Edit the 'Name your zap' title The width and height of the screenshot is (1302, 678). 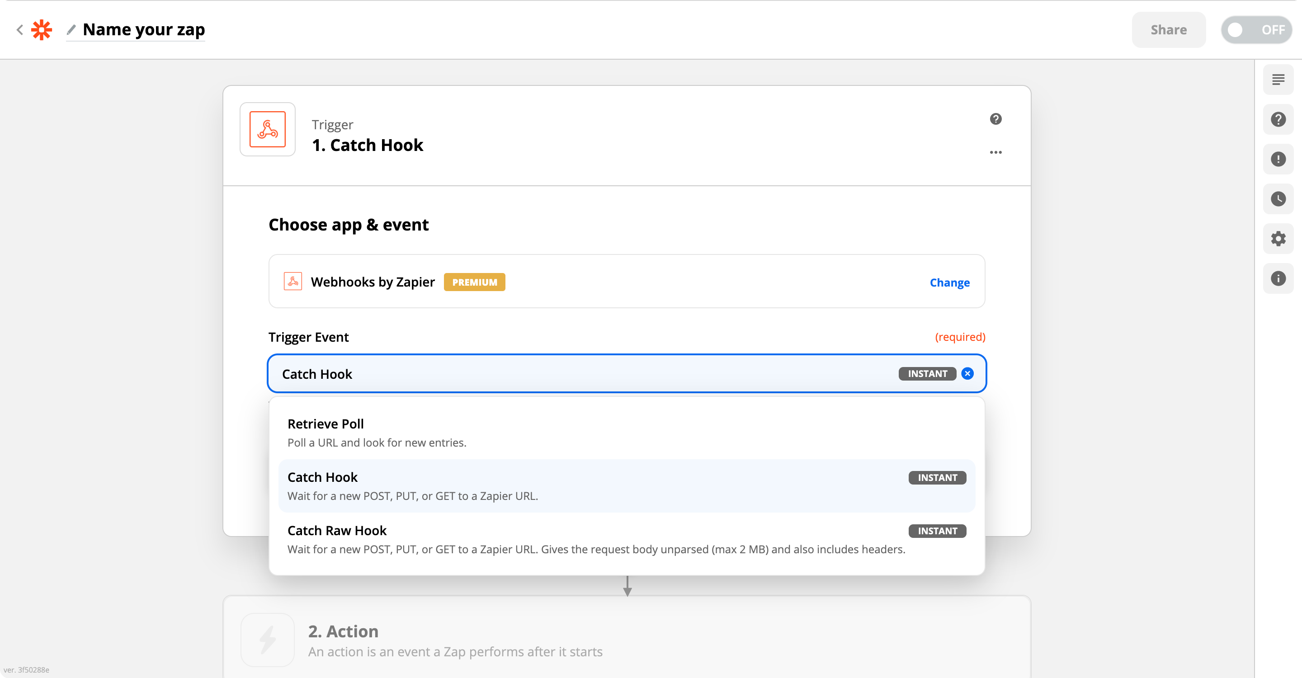144,30
